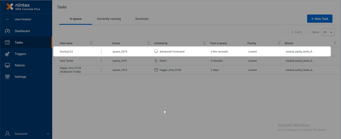Click the Task name filter icon

click(x=91, y=43)
